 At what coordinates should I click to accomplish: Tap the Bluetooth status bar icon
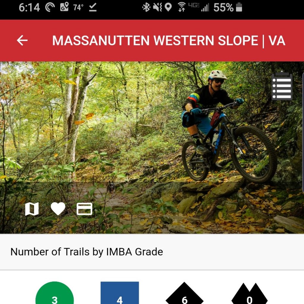[x=146, y=7]
